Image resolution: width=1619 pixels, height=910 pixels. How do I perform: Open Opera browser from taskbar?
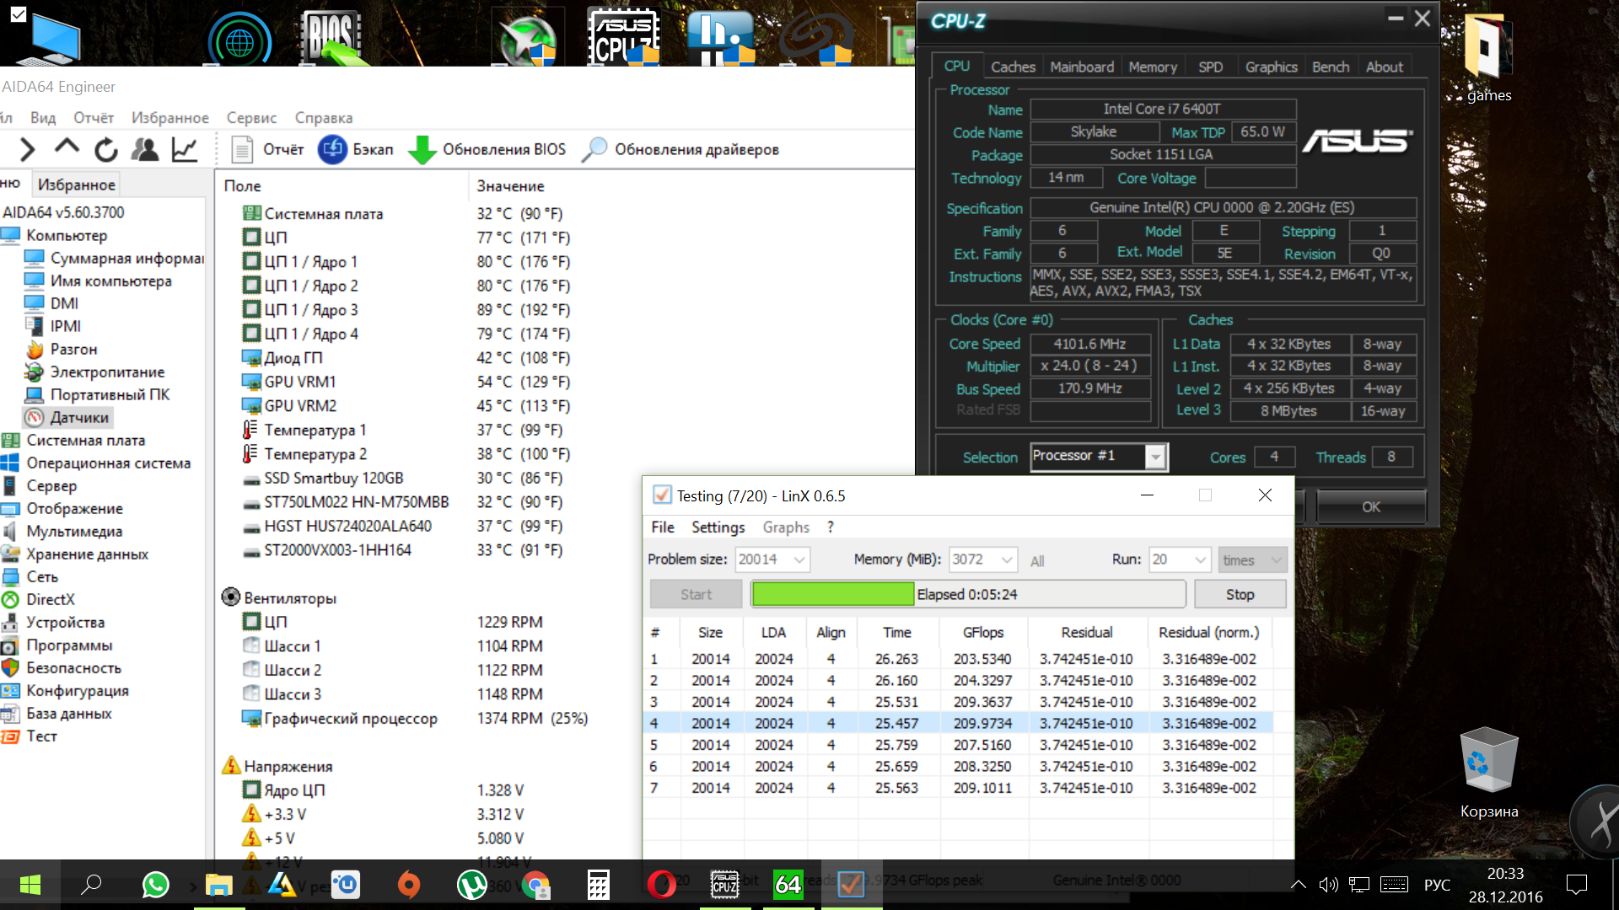point(661,885)
